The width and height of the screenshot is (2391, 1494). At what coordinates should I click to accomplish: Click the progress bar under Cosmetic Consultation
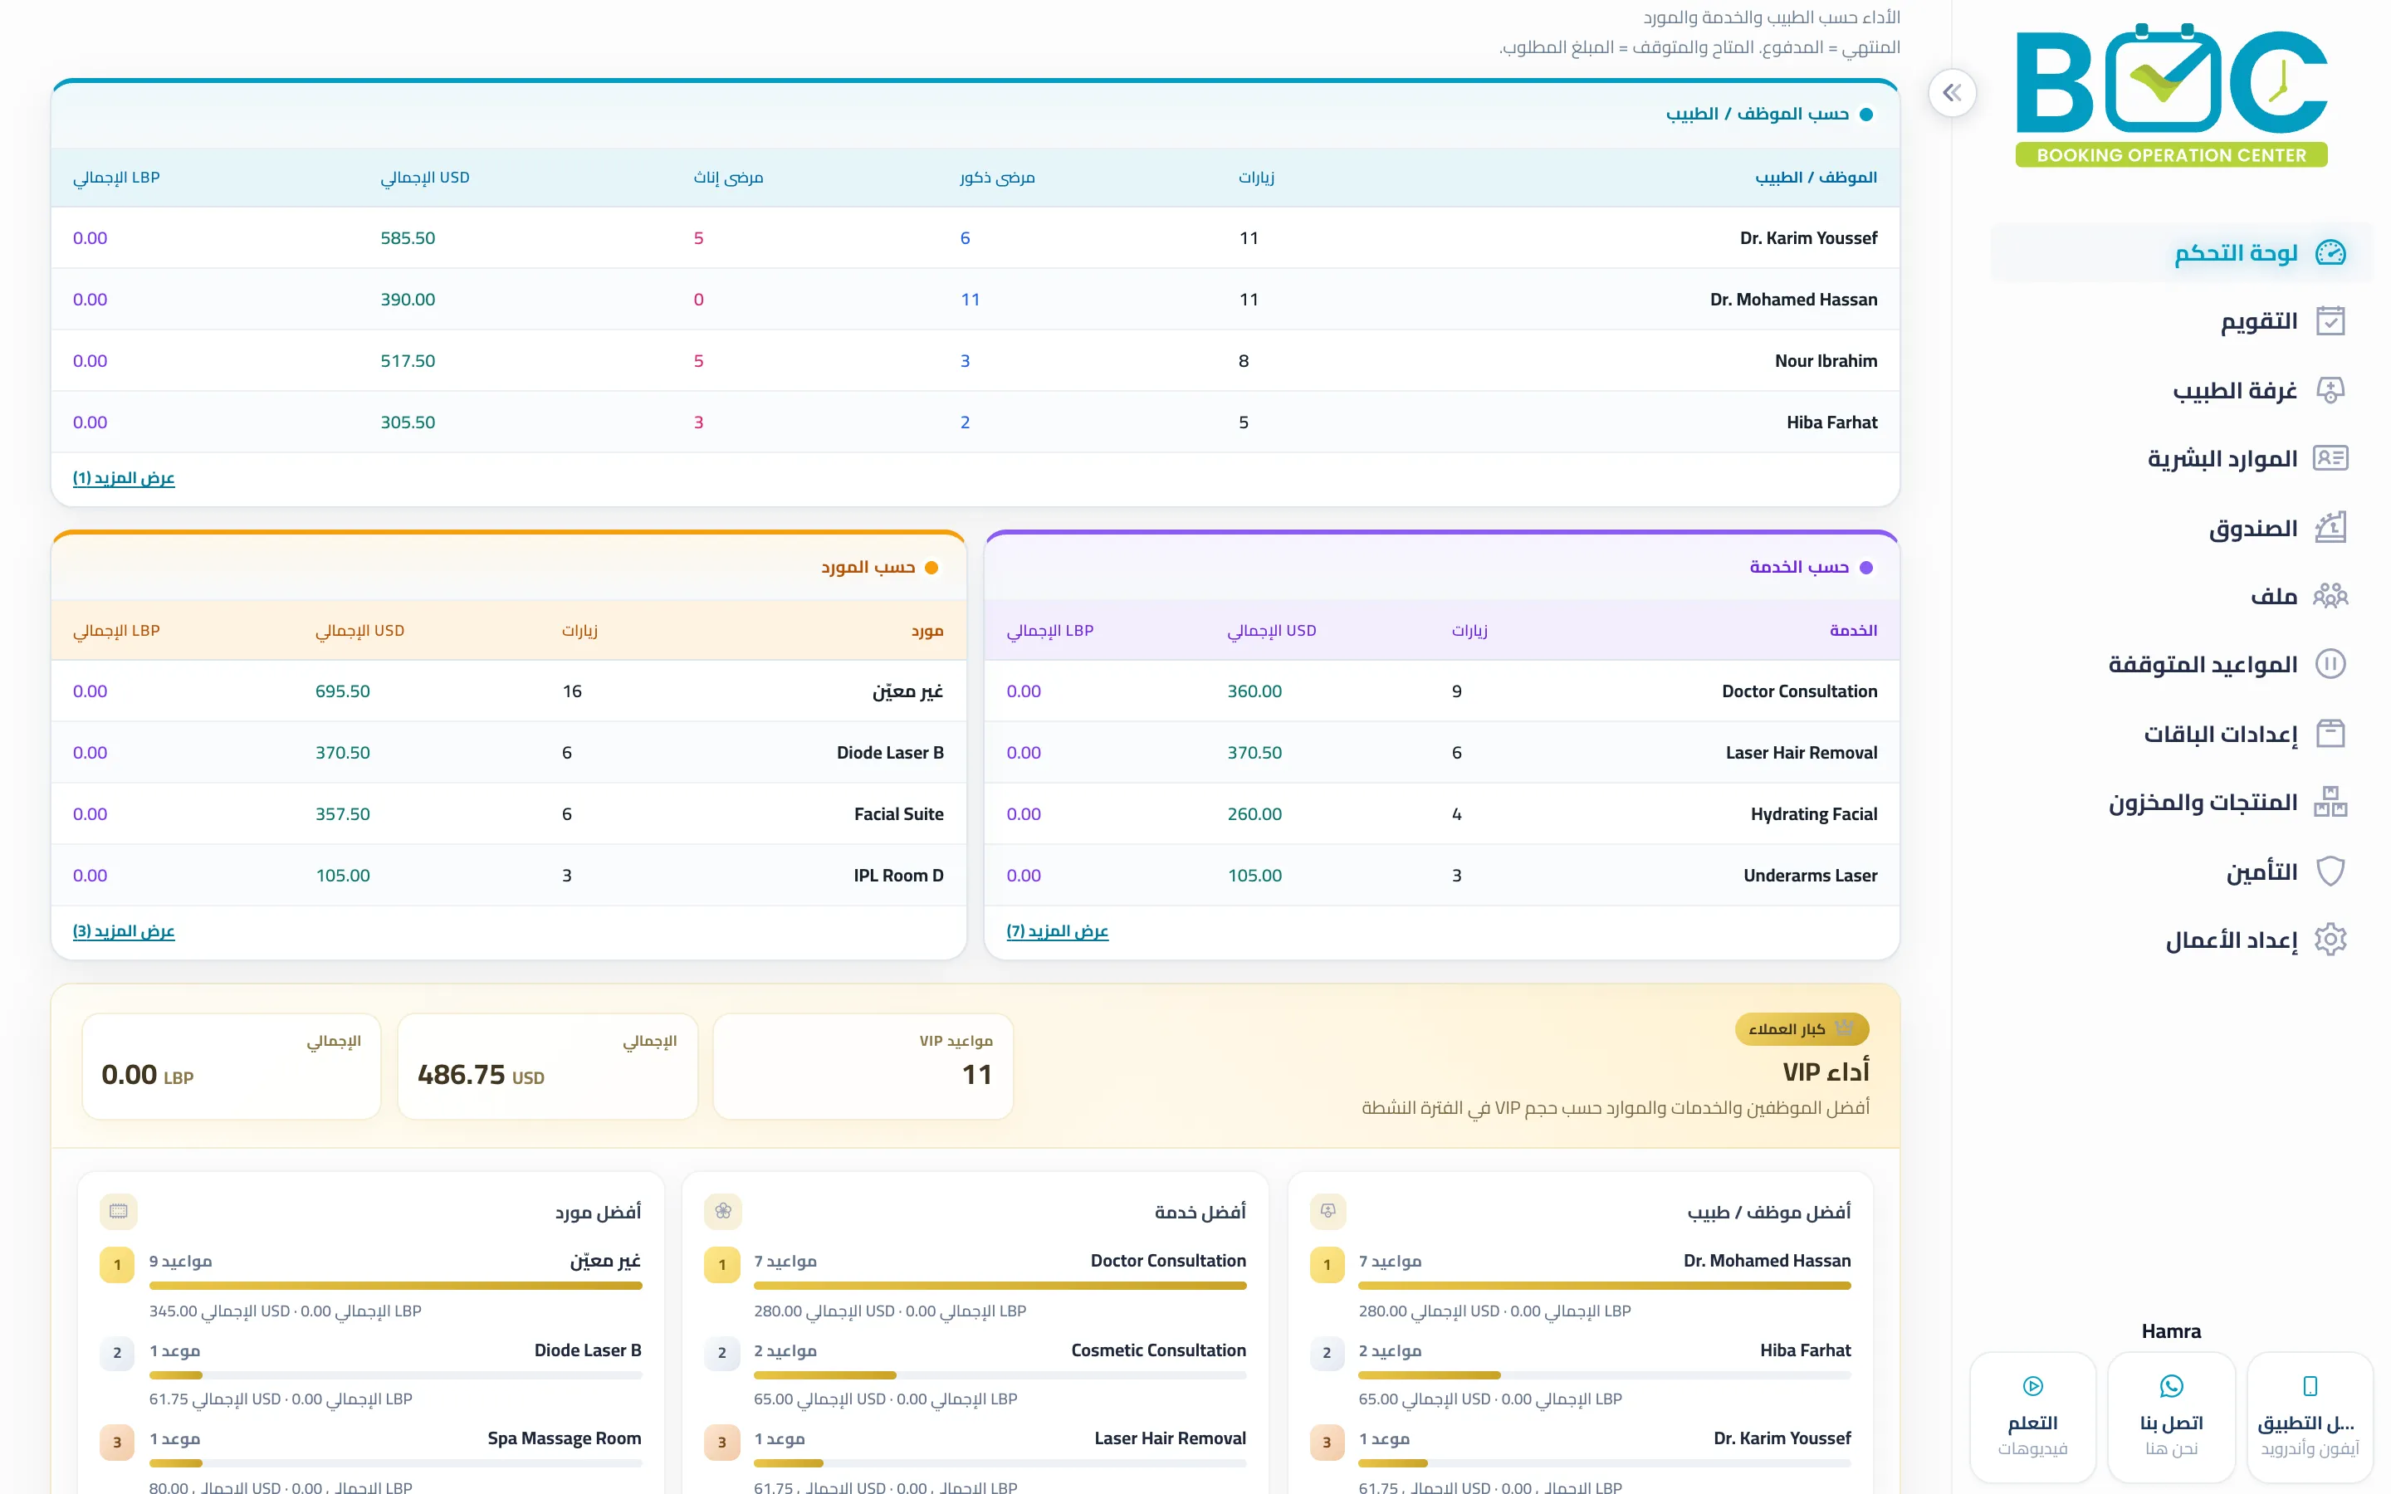pos(999,1375)
